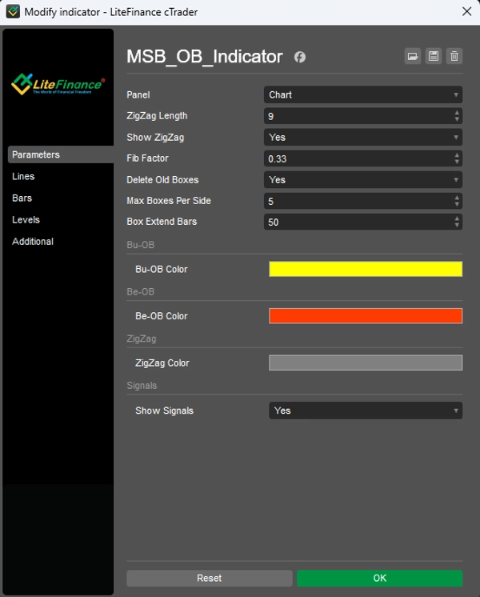Click the Bu-OB Color label
Screen dimensions: 480x597
[x=162, y=269]
